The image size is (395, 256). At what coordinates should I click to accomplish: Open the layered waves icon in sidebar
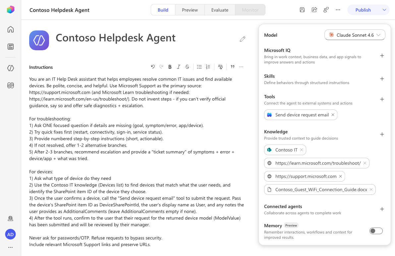(x=10, y=86)
